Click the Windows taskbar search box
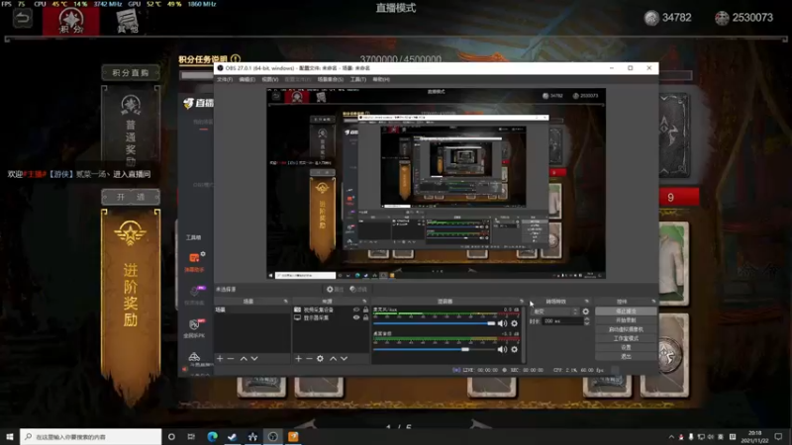The width and height of the screenshot is (792, 445). tap(91, 437)
